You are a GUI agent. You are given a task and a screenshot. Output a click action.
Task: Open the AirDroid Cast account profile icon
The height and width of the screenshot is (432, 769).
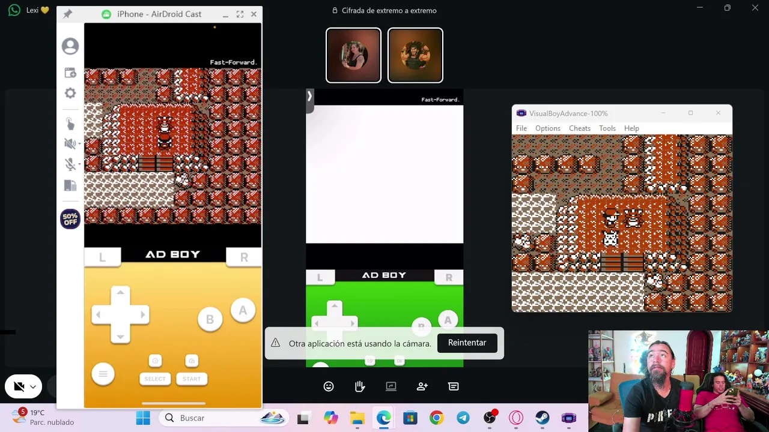pyautogui.click(x=70, y=46)
